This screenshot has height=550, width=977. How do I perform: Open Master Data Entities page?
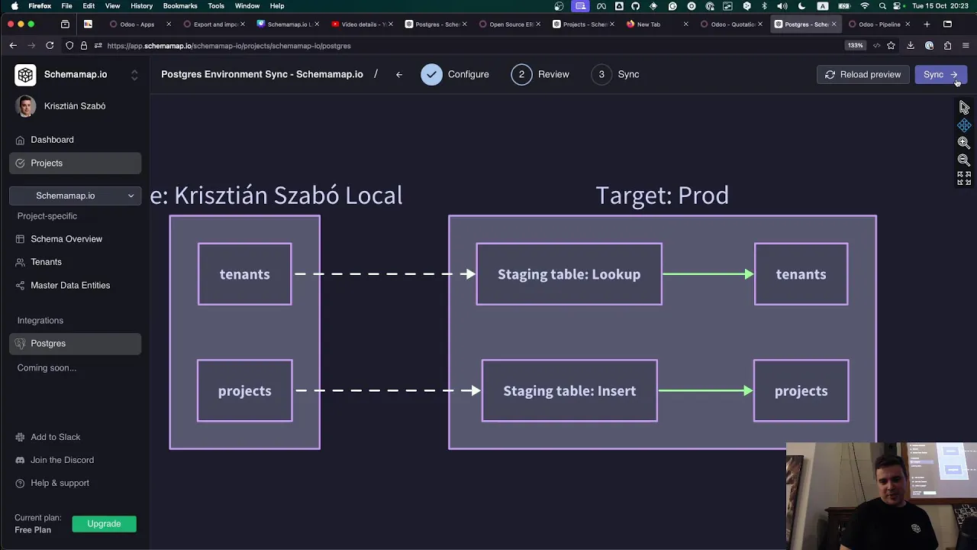[x=76, y=285]
